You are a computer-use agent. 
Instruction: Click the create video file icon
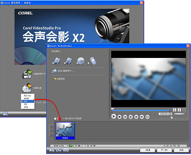tap(27, 74)
